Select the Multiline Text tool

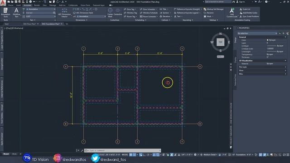pyautogui.click(x=16, y=13)
